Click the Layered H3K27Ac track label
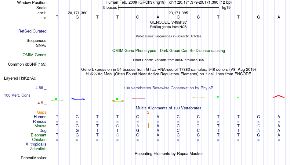The width and height of the screenshot is (290, 165). [x=20, y=78]
